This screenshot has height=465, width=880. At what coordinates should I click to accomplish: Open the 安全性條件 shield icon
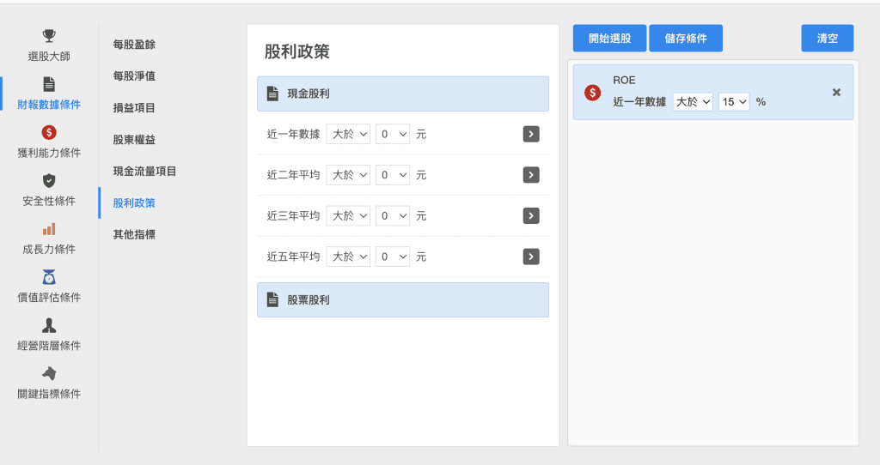(49, 180)
